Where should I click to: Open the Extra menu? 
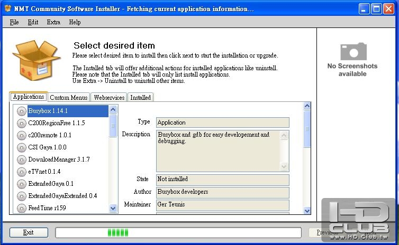point(53,22)
